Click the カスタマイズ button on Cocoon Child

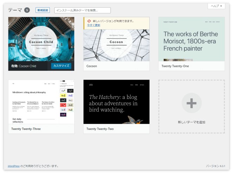coord(61,66)
